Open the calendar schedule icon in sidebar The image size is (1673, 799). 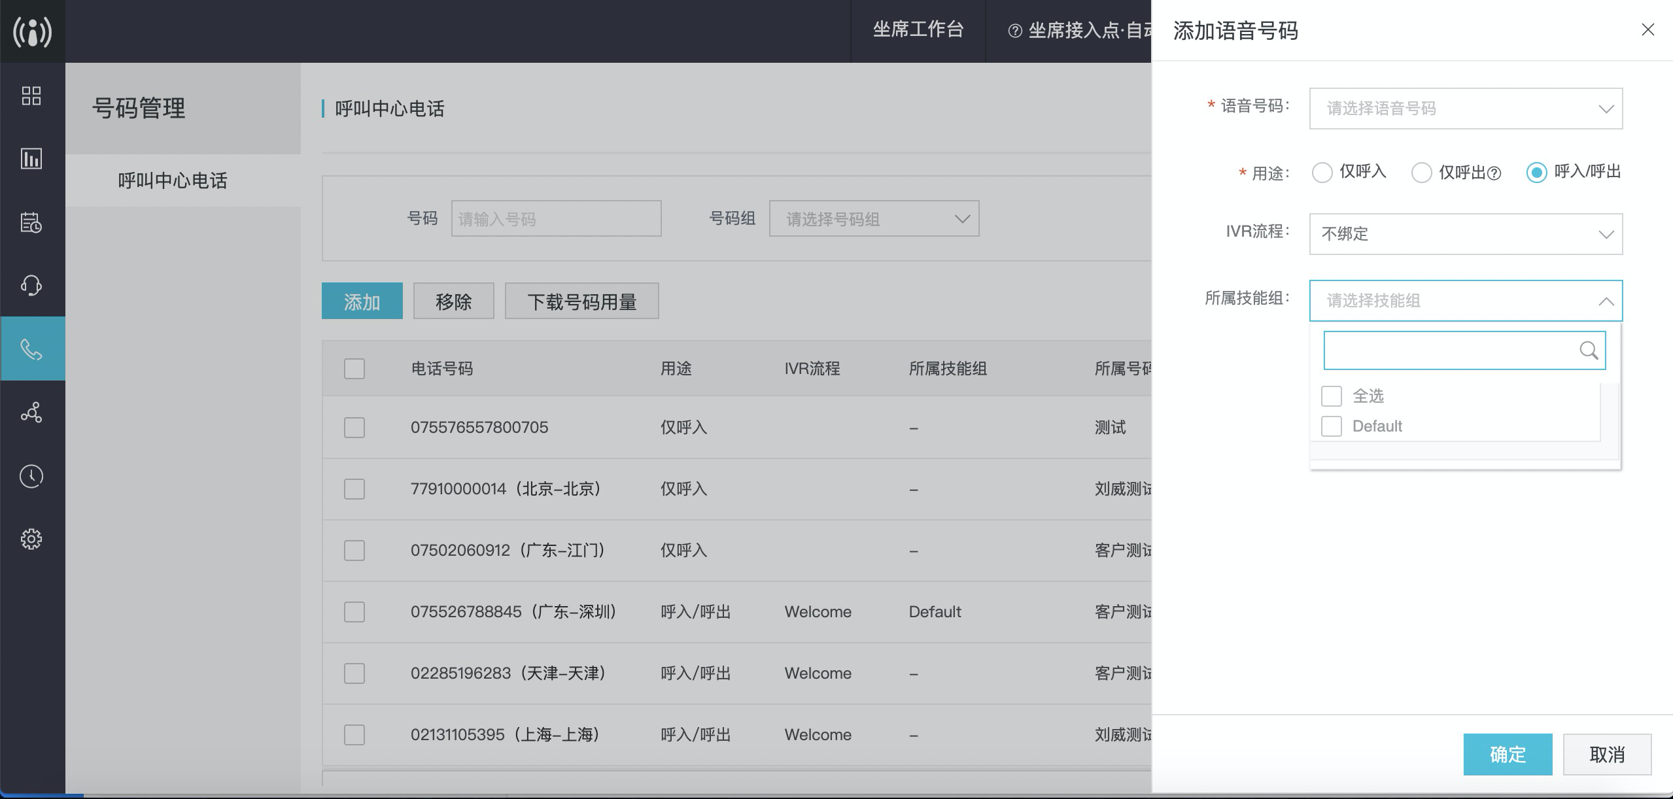coord(31,222)
